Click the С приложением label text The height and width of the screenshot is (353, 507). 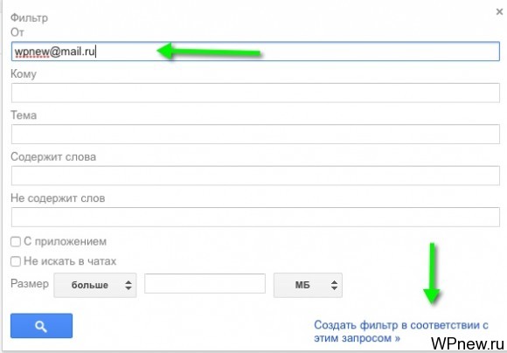tap(65, 241)
